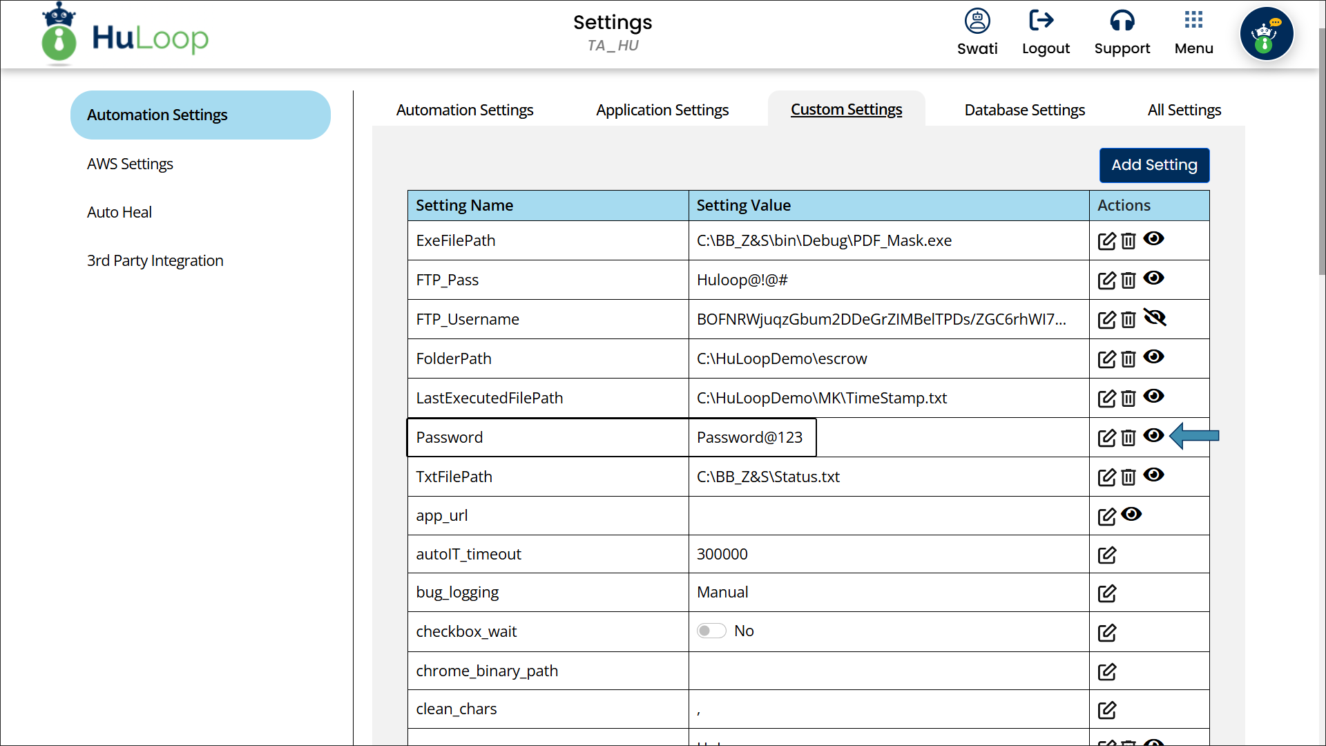This screenshot has width=1326, height=746.
Task: Select Automation Settings in the sidebar
Action: coord(200,115)
